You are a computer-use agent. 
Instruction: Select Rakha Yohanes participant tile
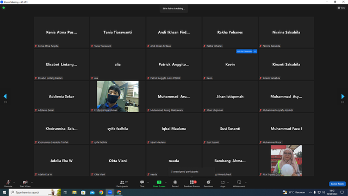(x=230, y=32)
